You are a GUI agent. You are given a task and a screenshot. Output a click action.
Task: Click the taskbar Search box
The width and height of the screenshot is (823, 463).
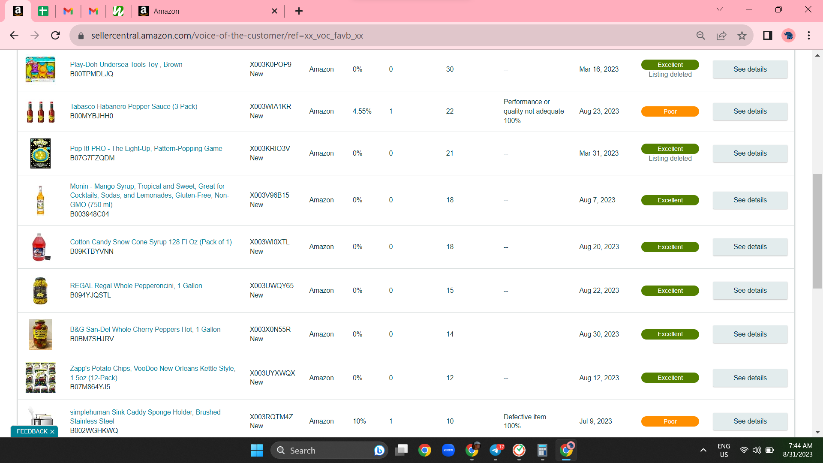[x=329, y=450]
